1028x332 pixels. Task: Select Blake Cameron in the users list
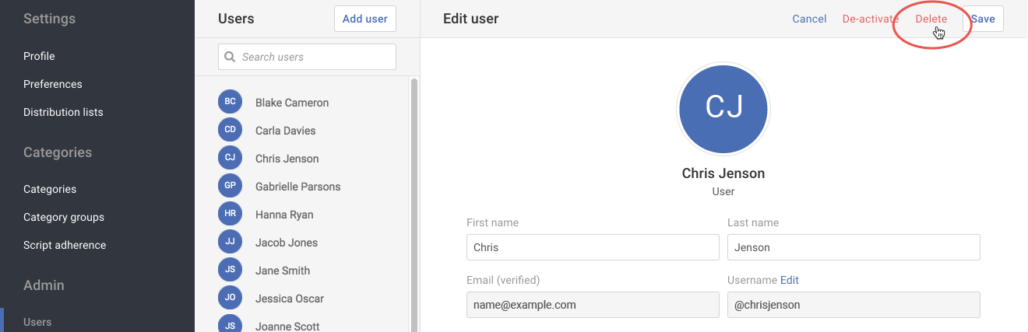click(x=292, y=103)
